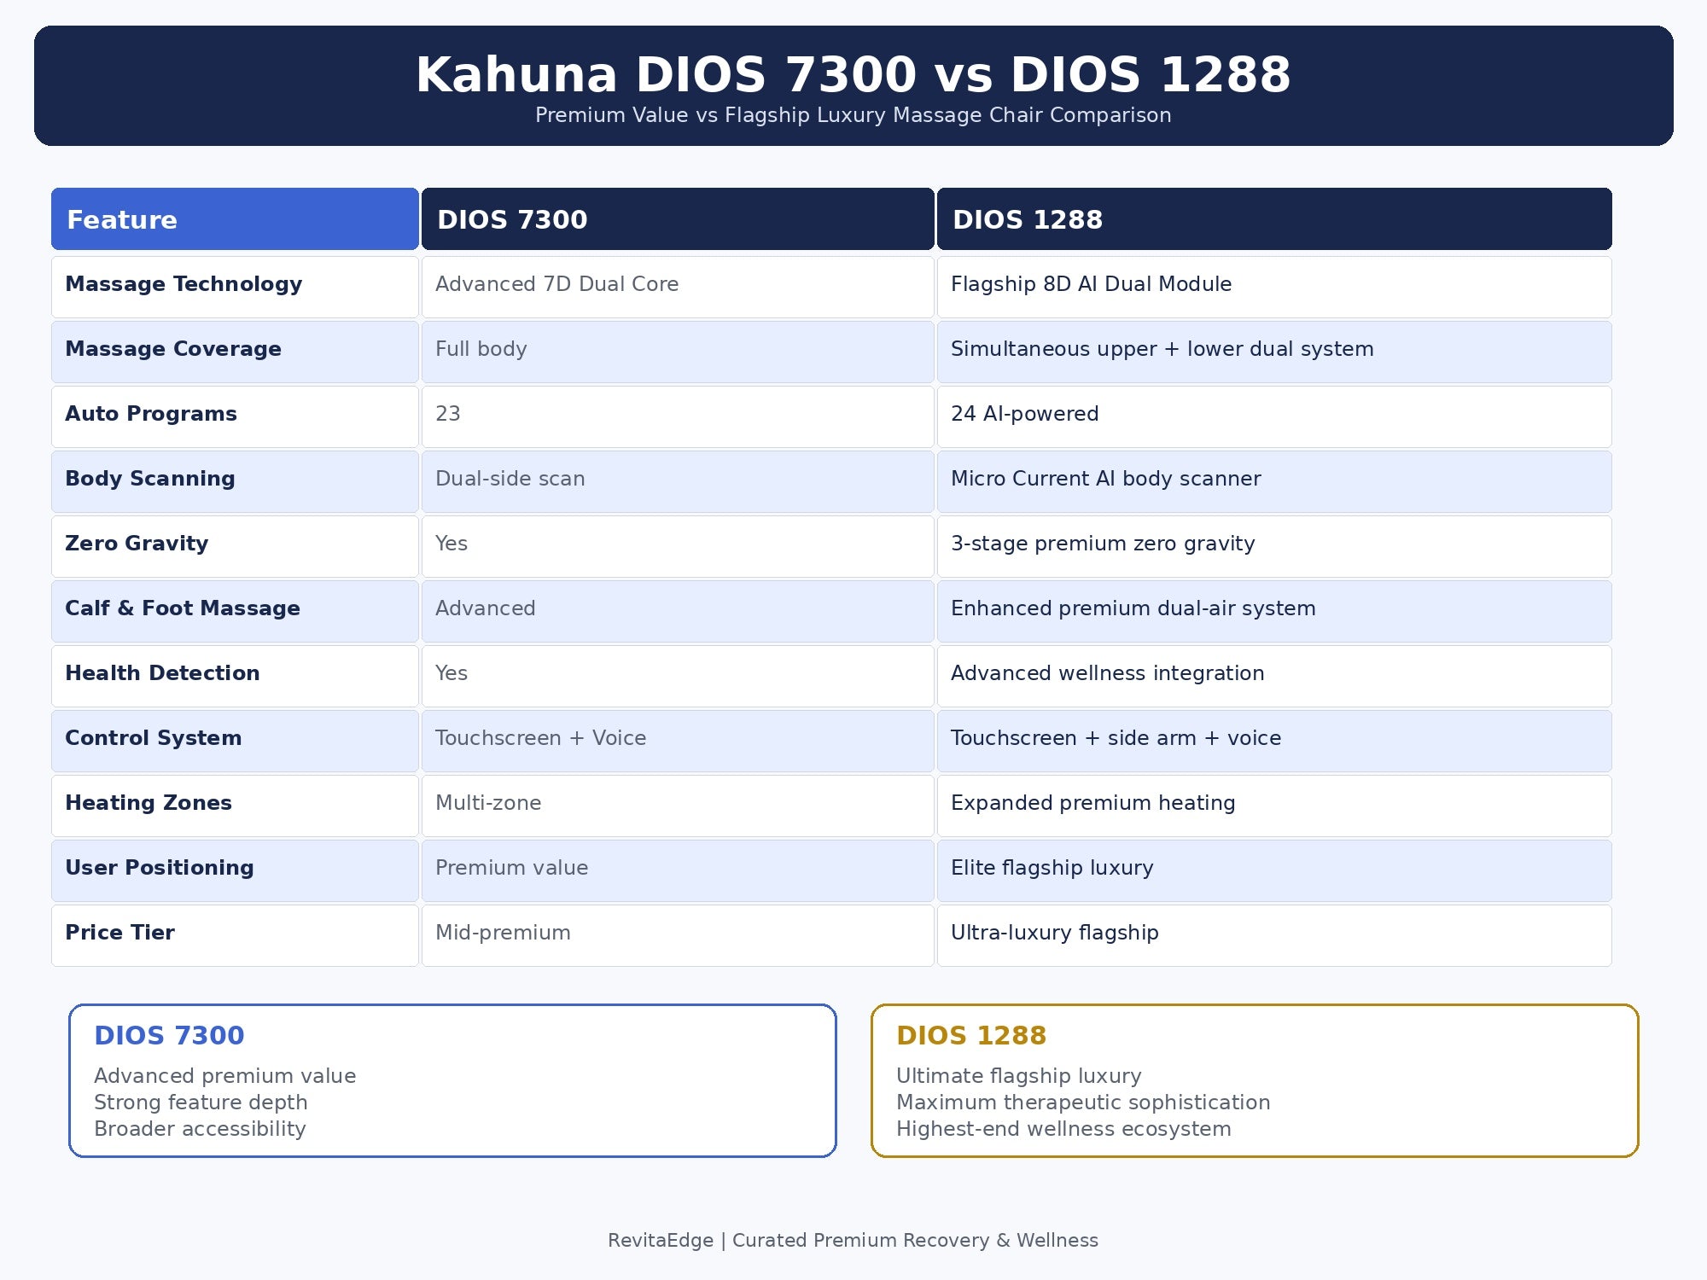Click the 'Yes' value in Health Detection row

click(x=452, y=673)
